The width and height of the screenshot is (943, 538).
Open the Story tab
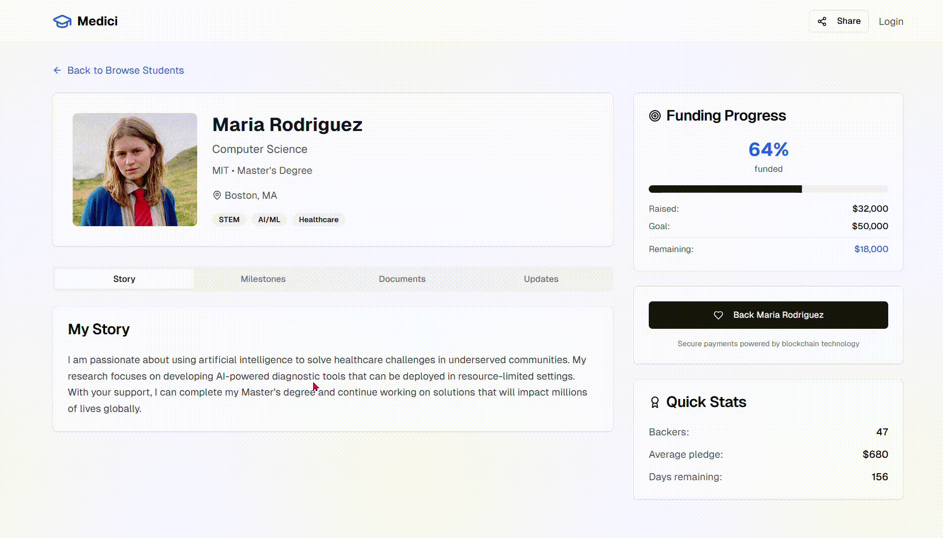coord(124,279)
